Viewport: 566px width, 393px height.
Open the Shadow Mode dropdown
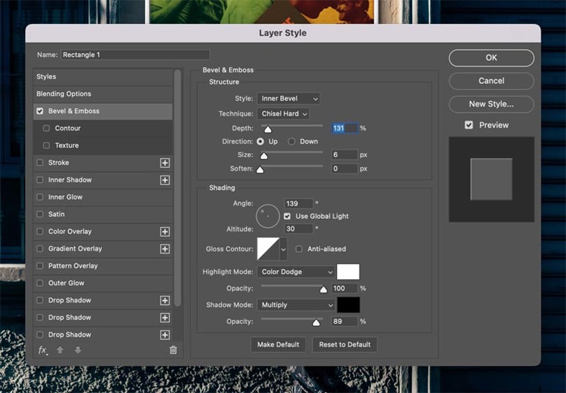pos(296,305)
